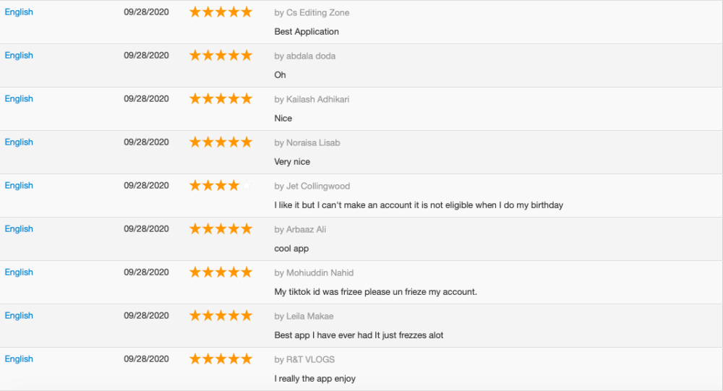Click star rating on Noraisa Lisab review
The image size is (723, 391).
coord(221,142)
